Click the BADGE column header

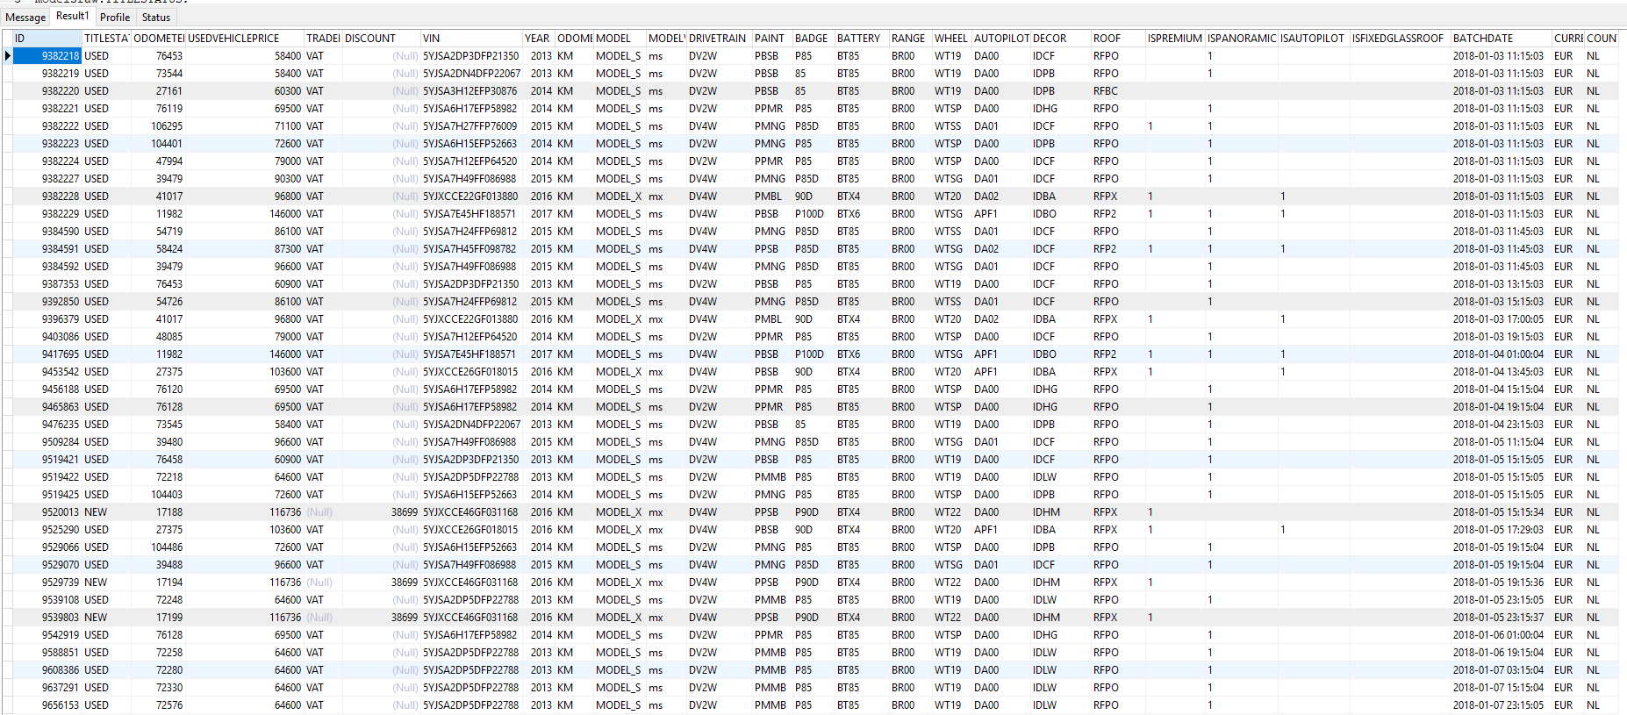813,39
